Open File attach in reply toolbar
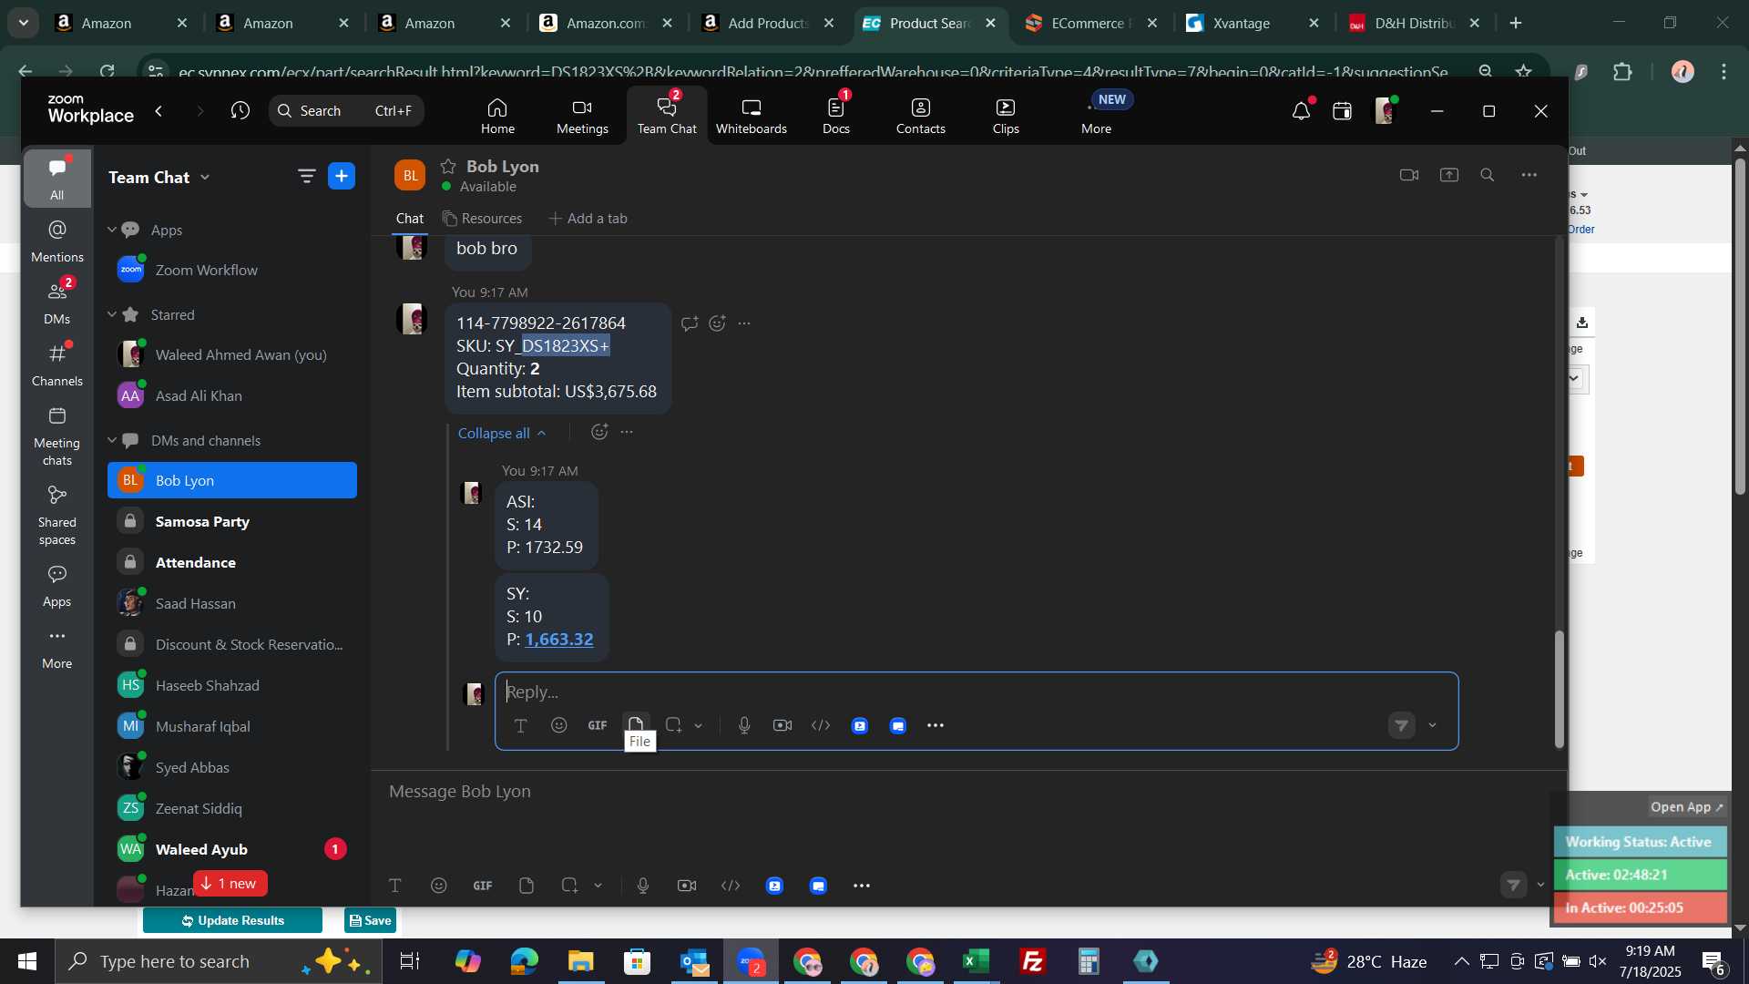The image size is (1749, 984). coord(636,725)
